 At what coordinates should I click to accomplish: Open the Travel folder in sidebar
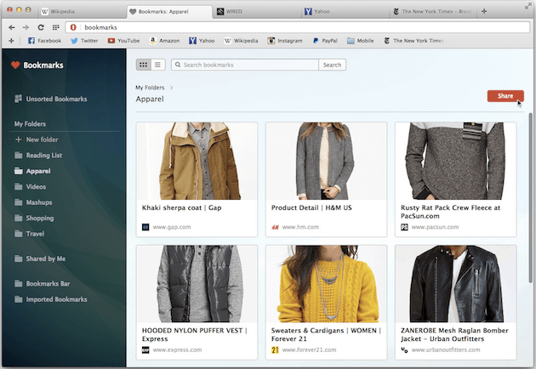click(x=35, y=233)
